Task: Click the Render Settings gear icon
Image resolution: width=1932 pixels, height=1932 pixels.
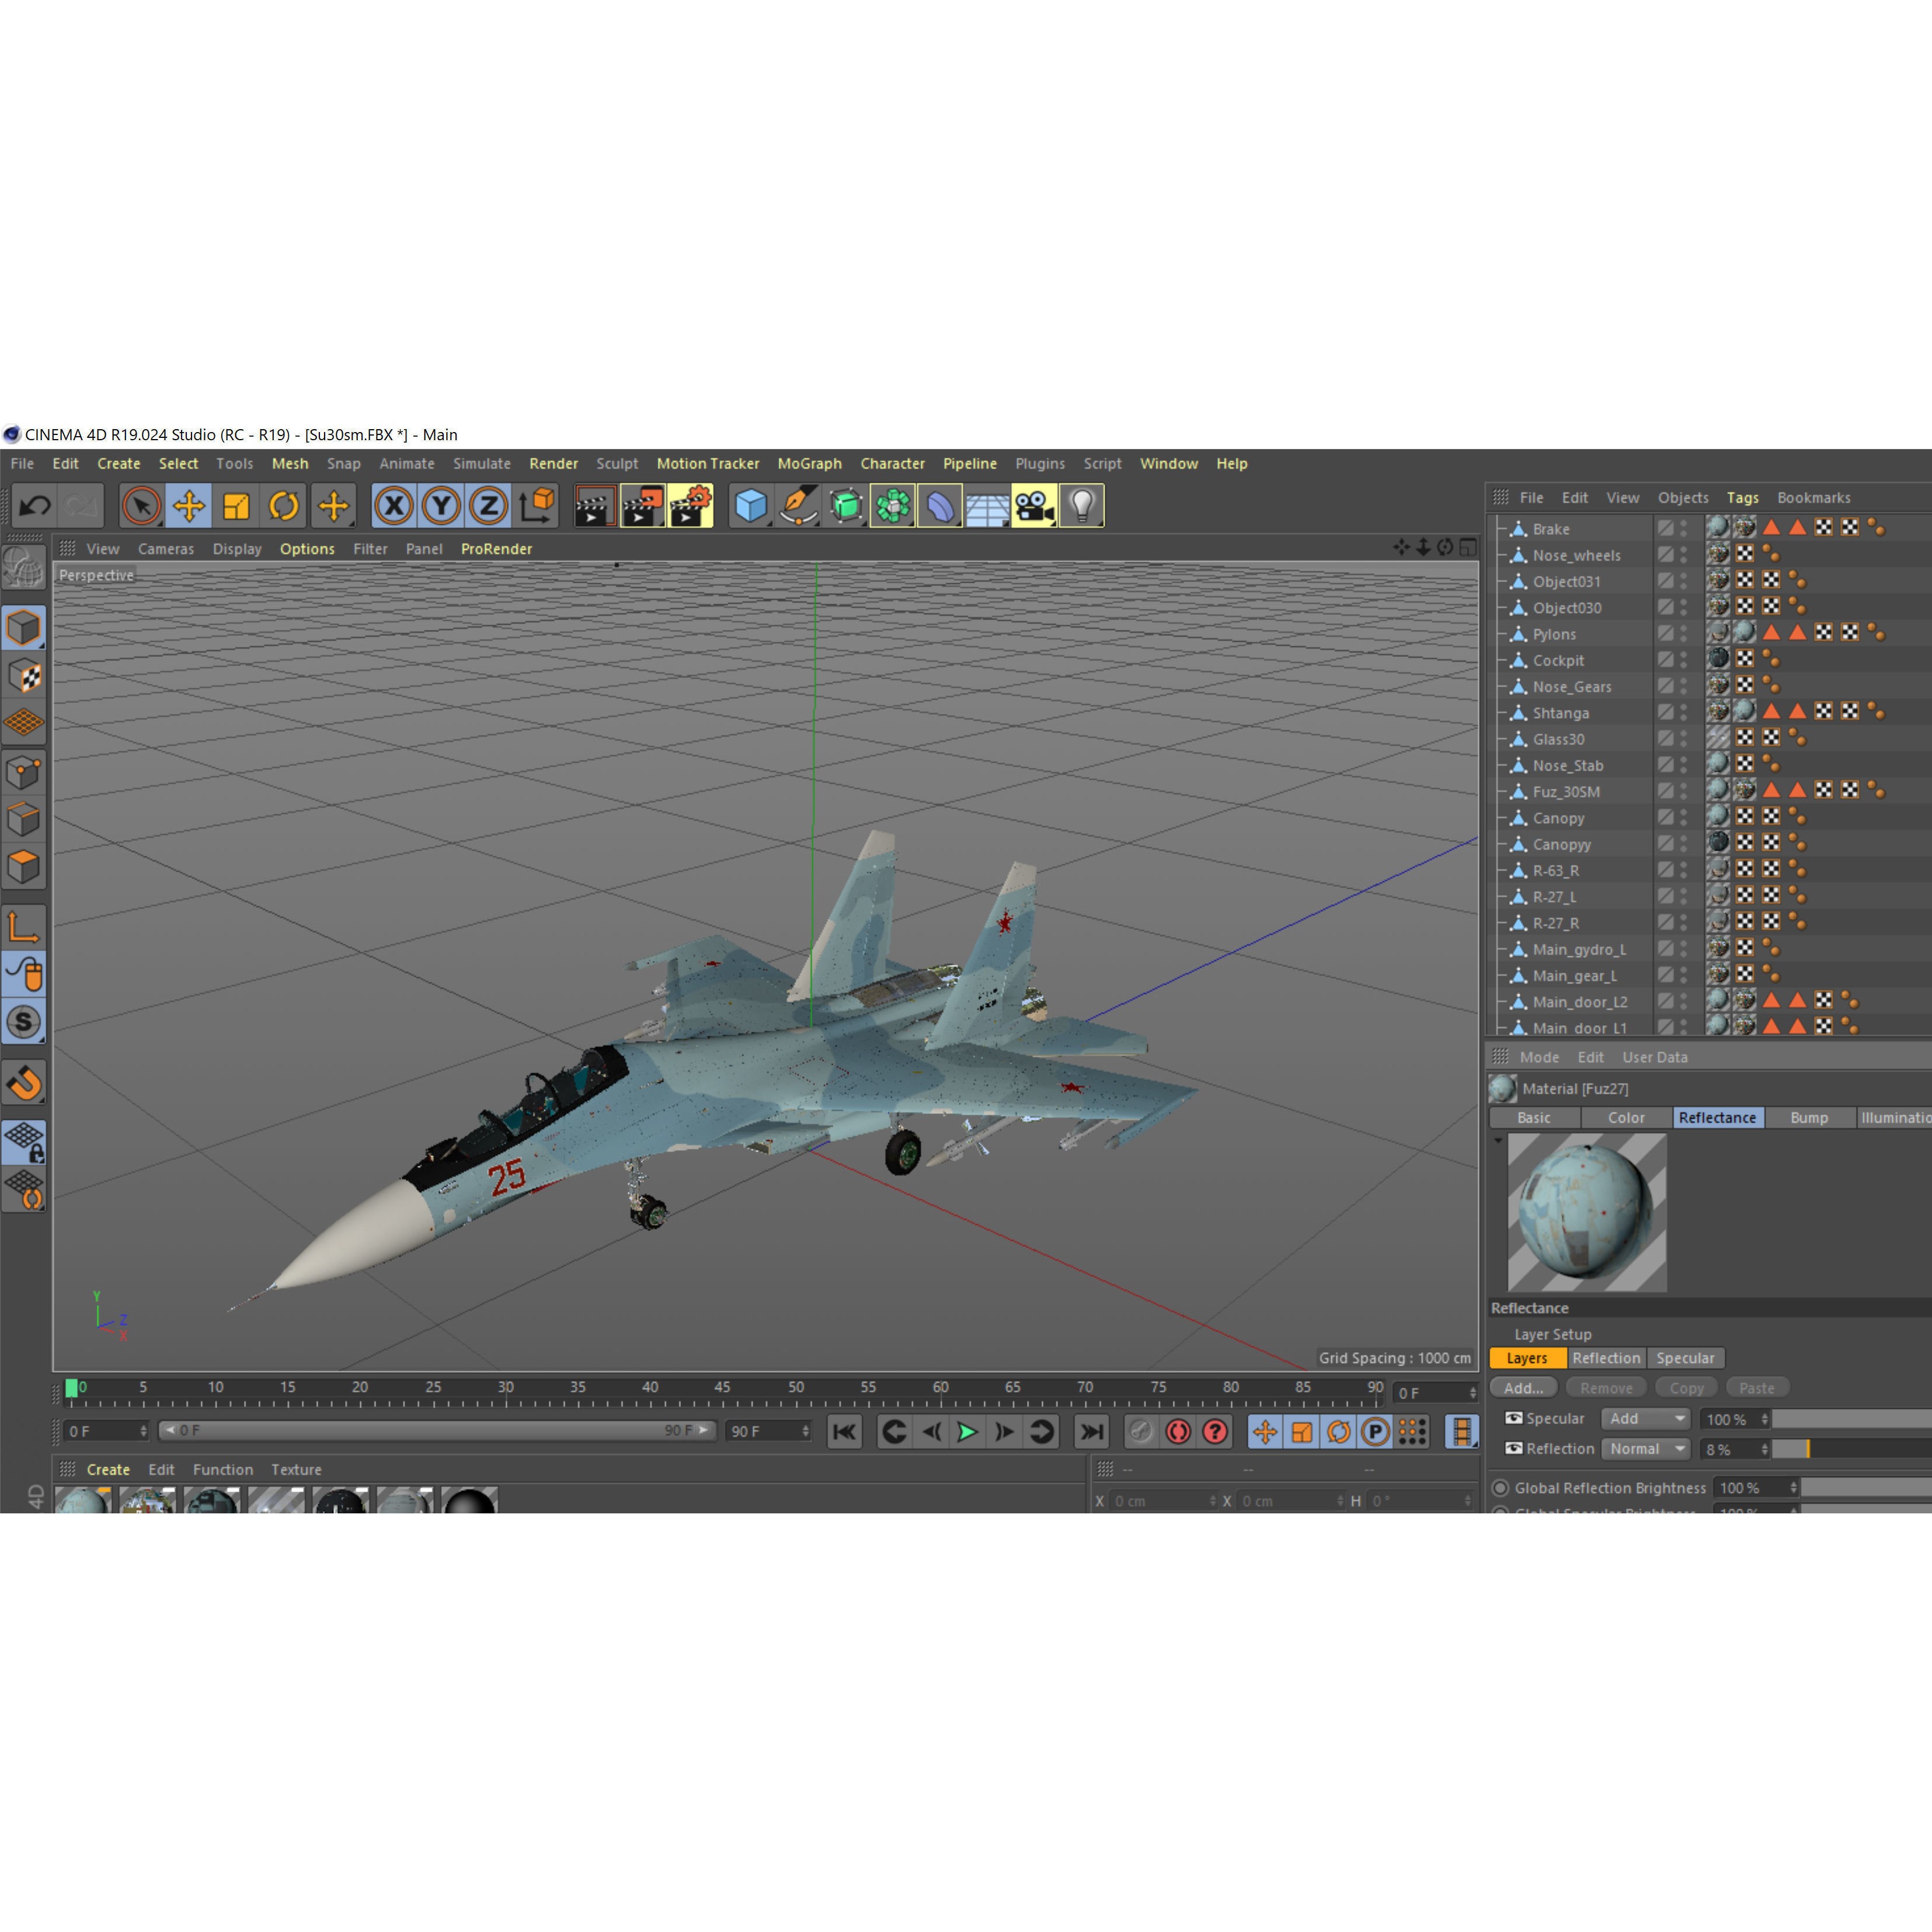Action: (690, 507)
